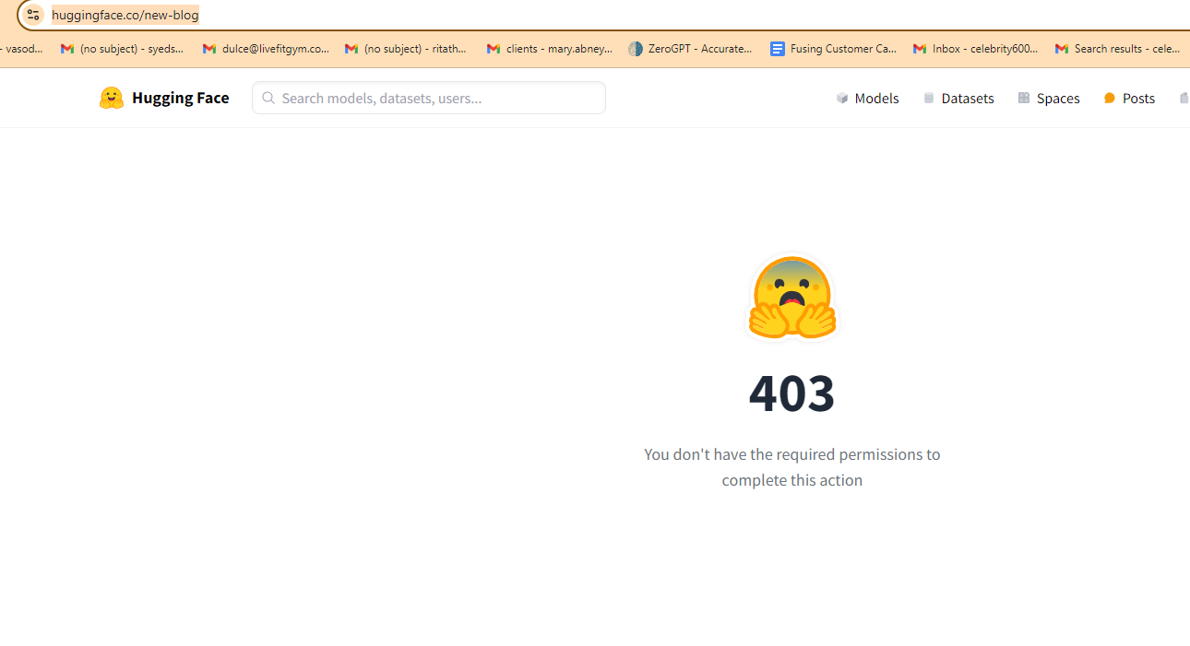Open the Inbox - celebrity600... bookmark
The width and height of the screenshot is (1190, 646).
pyautogui.click(x=976, y=49)
